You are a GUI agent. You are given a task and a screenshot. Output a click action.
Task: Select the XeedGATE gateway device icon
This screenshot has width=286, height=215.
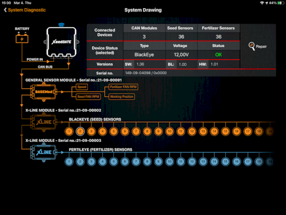point(61,42)
